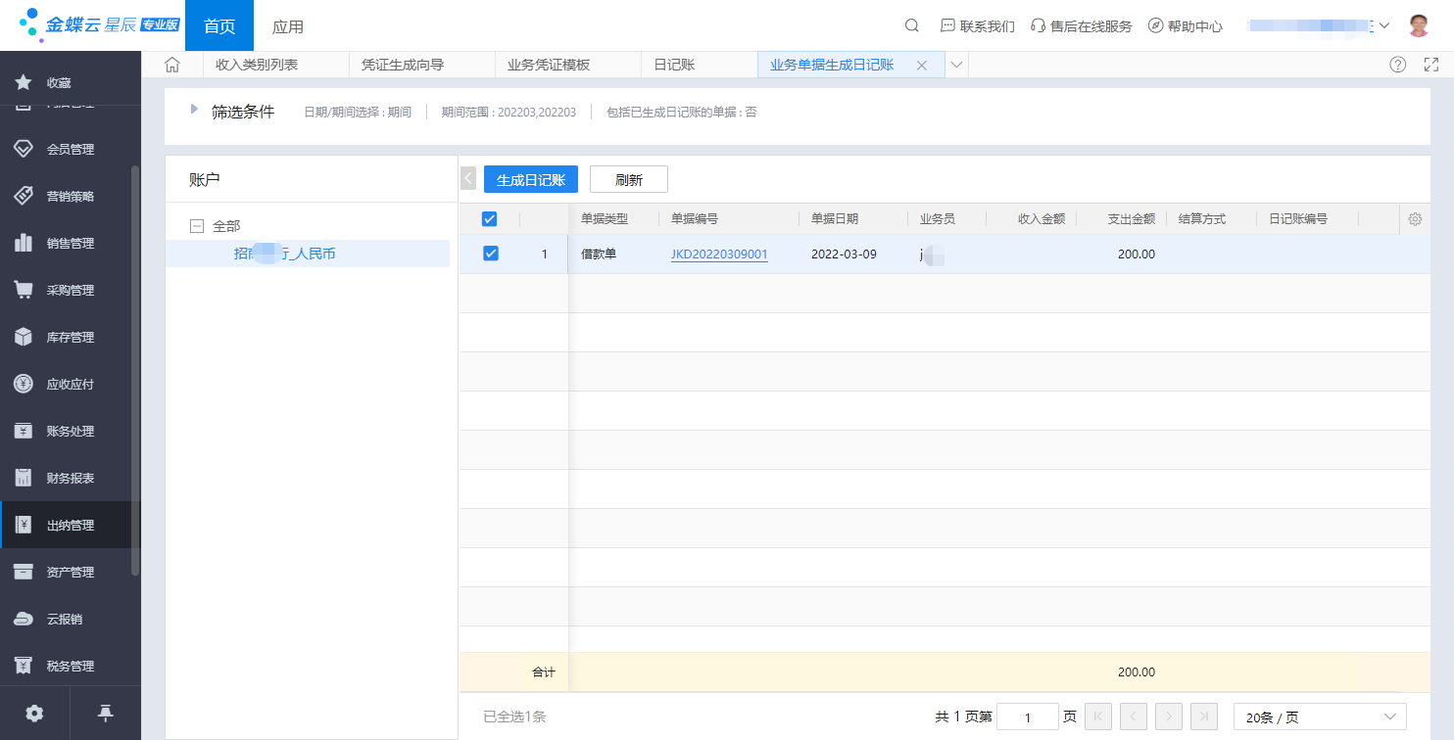Click the 收入金额 column header
1454x740 pixels.
click(1042, 219)
